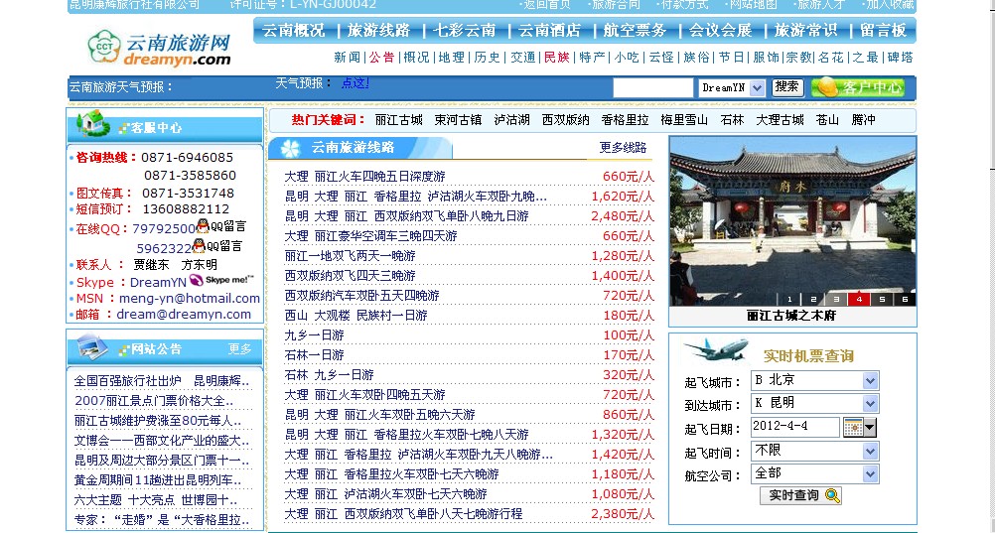Open the DreamYN search scope dropdown
995x533 pixels.
tap(732, 88)
